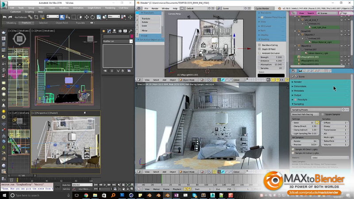The width and height of the screenshot is (354, 199).
Task: Open the Sampling Presets dropdown
Action: pos(316,110)
